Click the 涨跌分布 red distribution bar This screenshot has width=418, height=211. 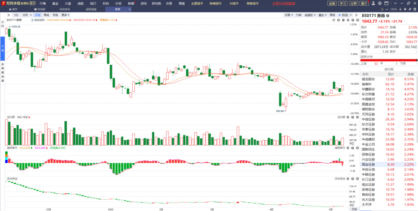(x=389, y=60)
